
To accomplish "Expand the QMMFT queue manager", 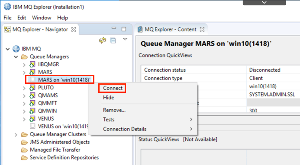I will (x=24, y=104).
